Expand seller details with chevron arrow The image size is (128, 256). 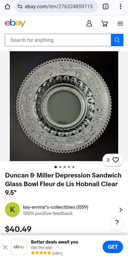pos(121,210)
